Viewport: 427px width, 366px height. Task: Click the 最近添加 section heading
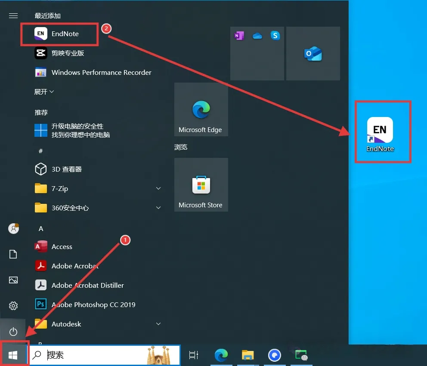click(48, 16)
